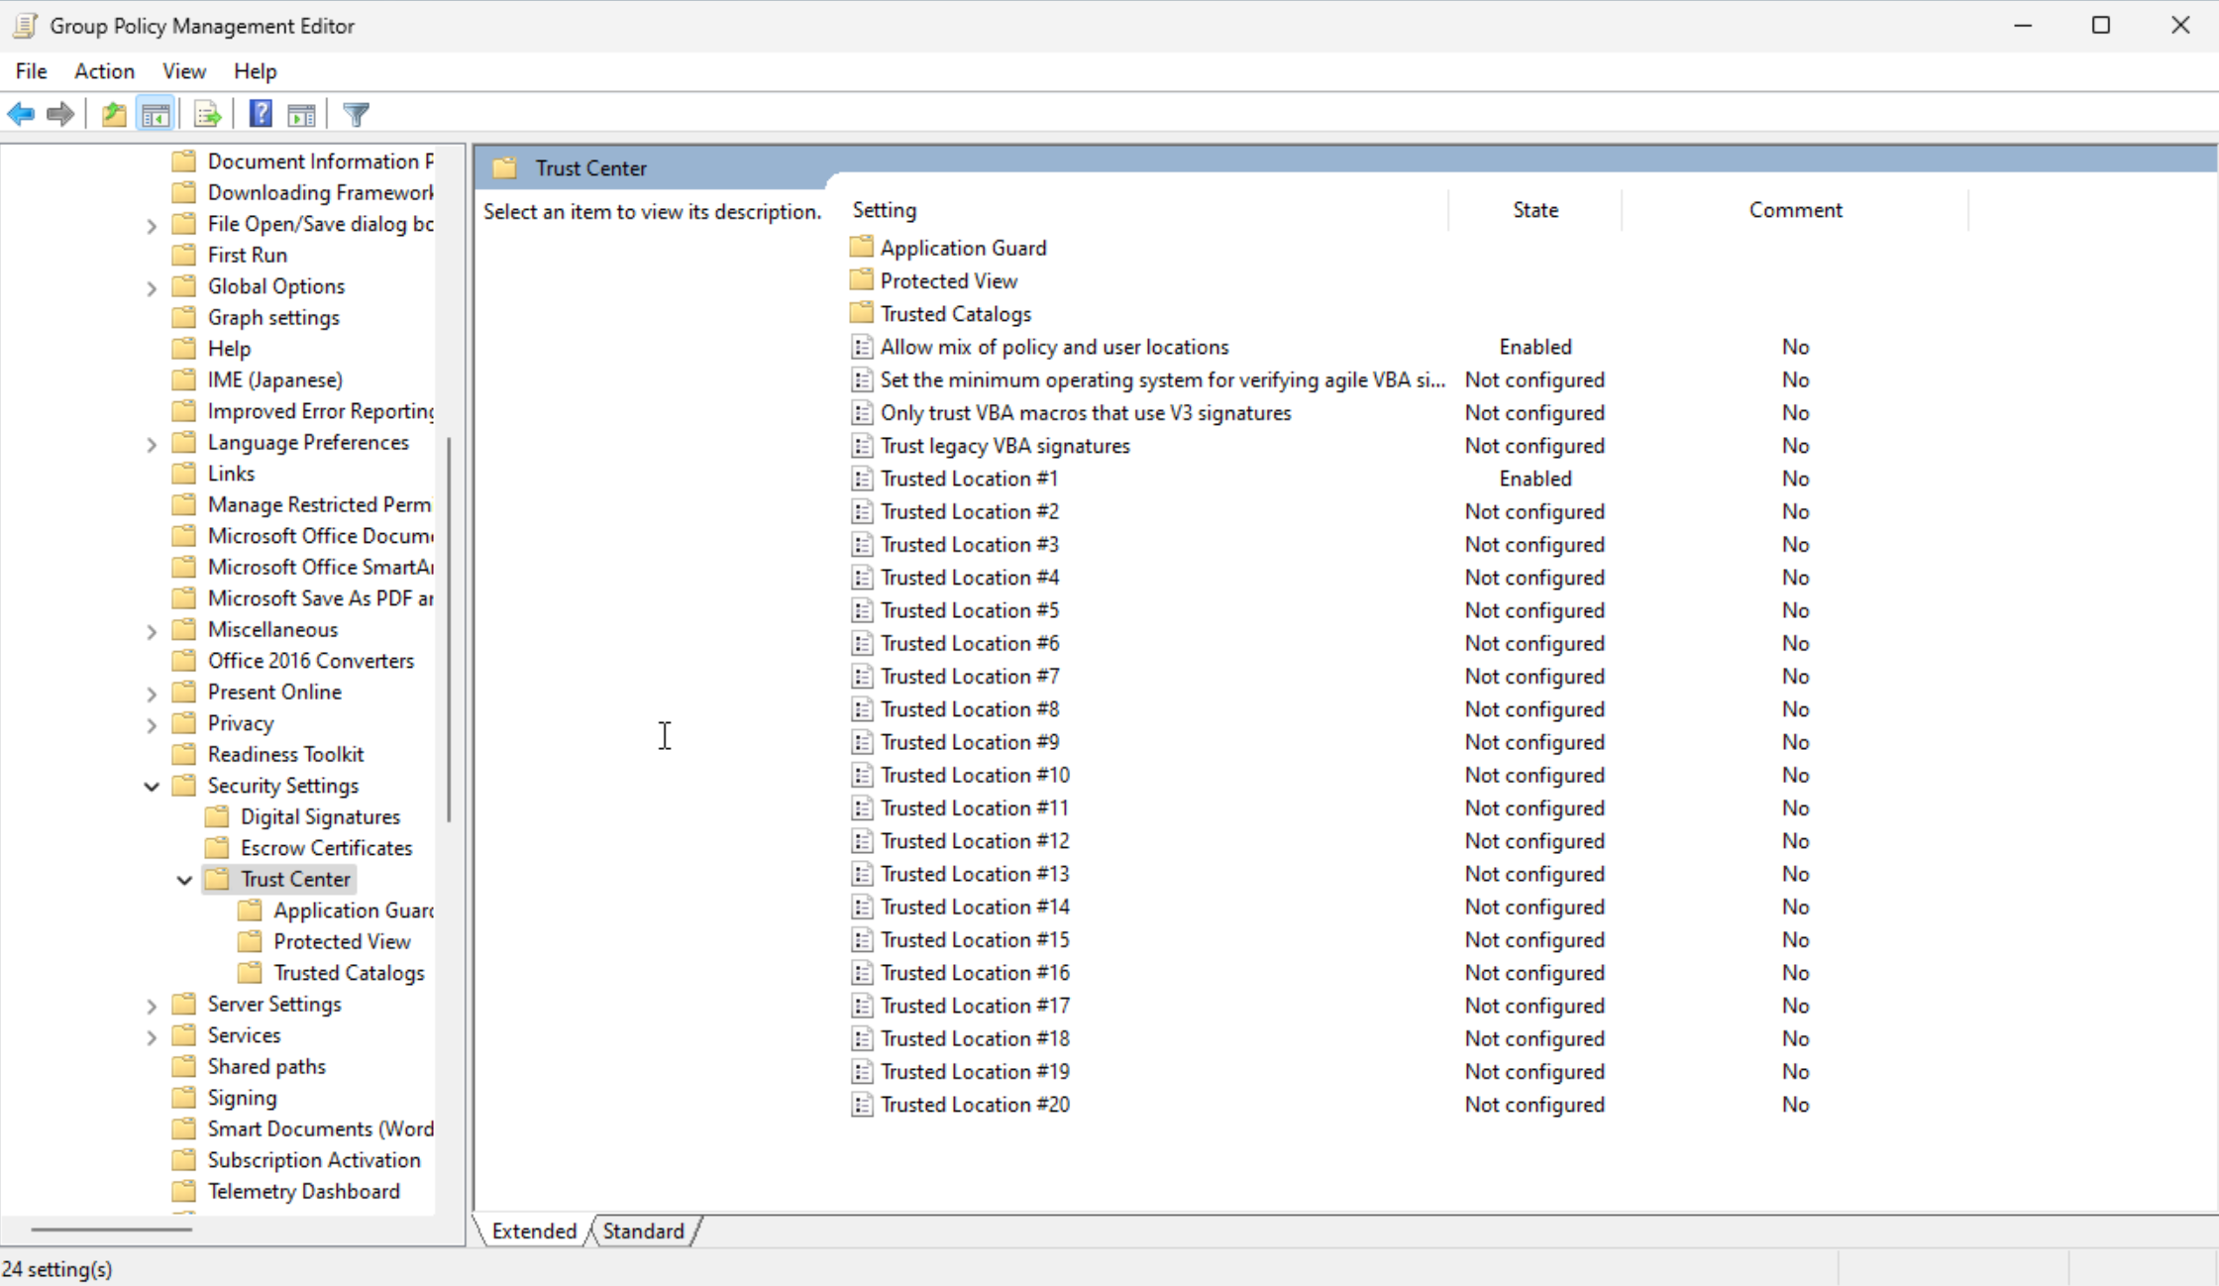Click Not configured state of Trusted Location #7
Viewport: 2219px width, 1286px height.
click(x=1534, y=676)
